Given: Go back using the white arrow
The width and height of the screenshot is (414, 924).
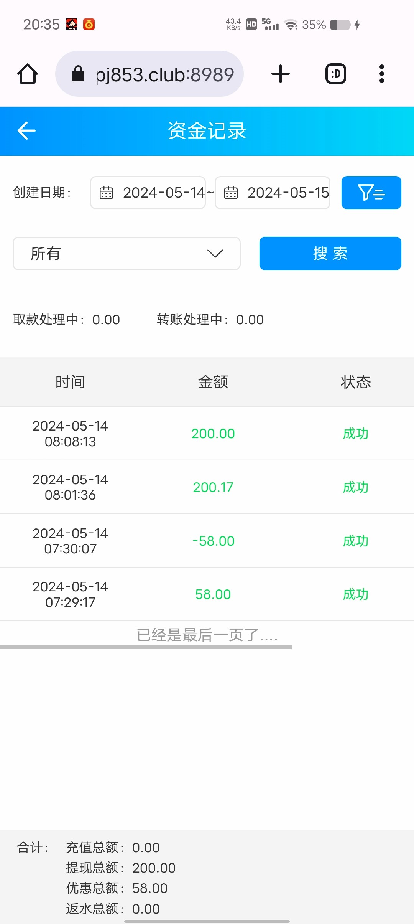Looking at the screenshot, I should click(x=26, y=131).
